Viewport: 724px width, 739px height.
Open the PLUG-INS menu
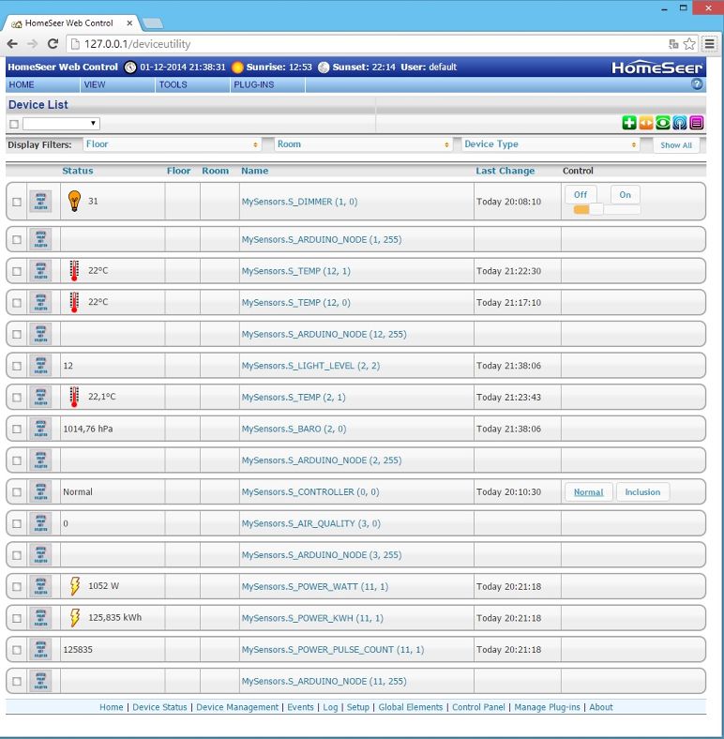tap(253, 84)
